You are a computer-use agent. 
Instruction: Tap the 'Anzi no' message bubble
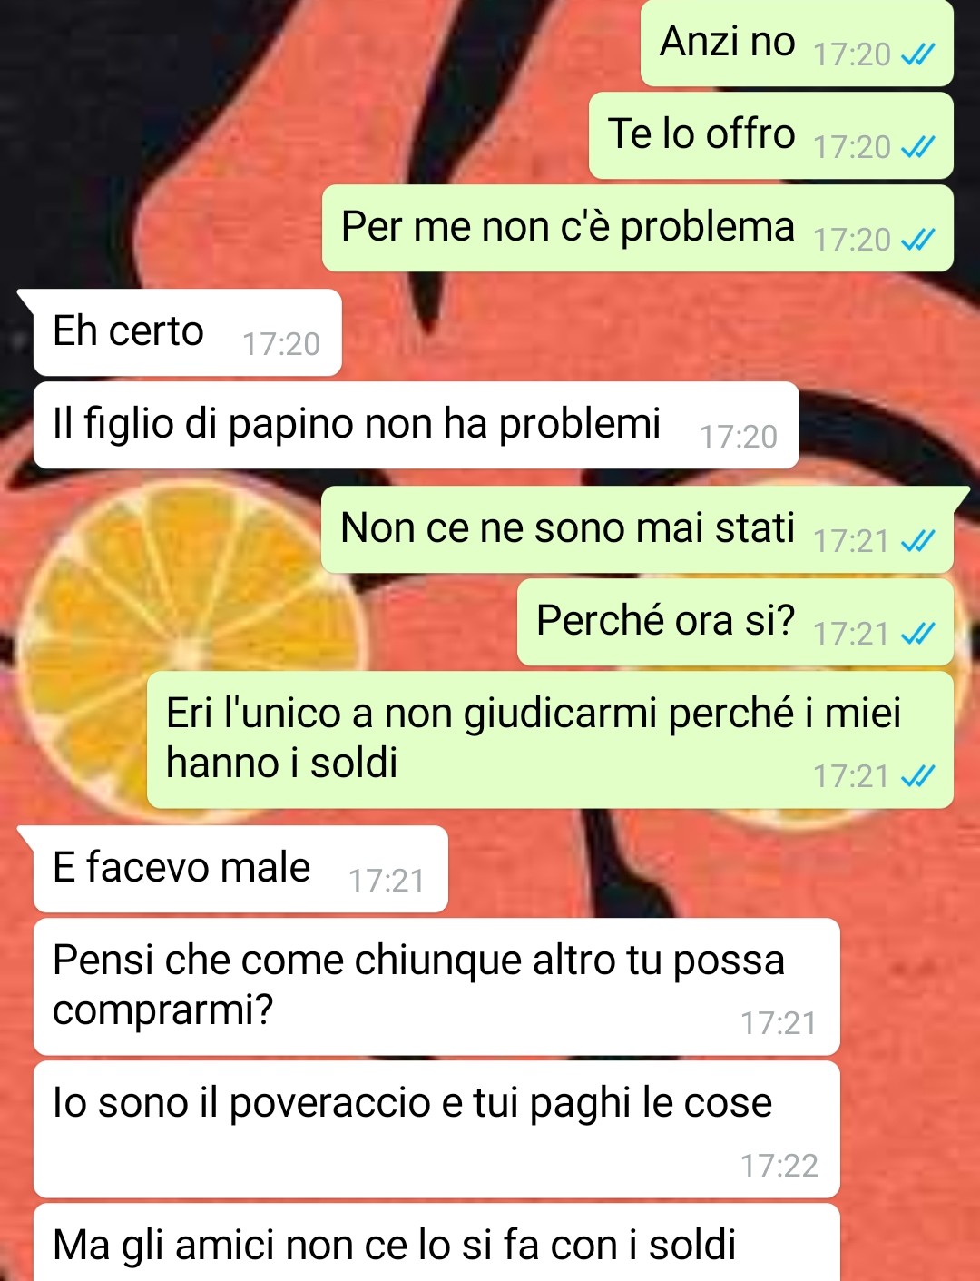797,43
